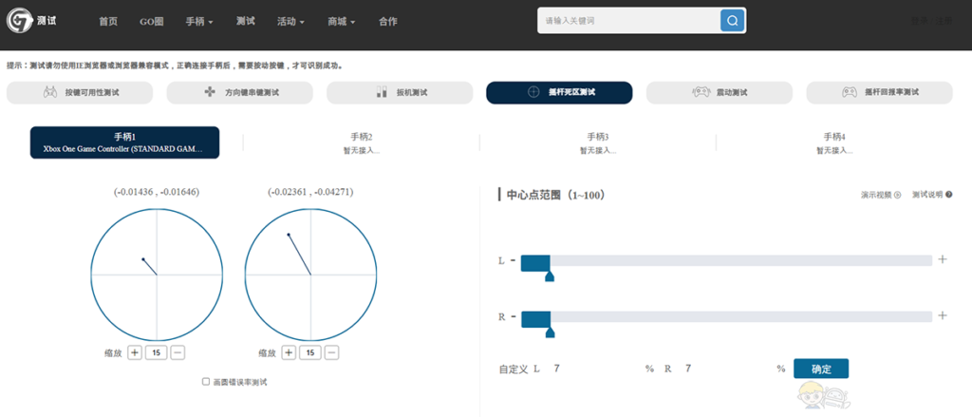This screenshot has height=417, width=972.
Task: Click the keyword search input field
Action: 628,20
